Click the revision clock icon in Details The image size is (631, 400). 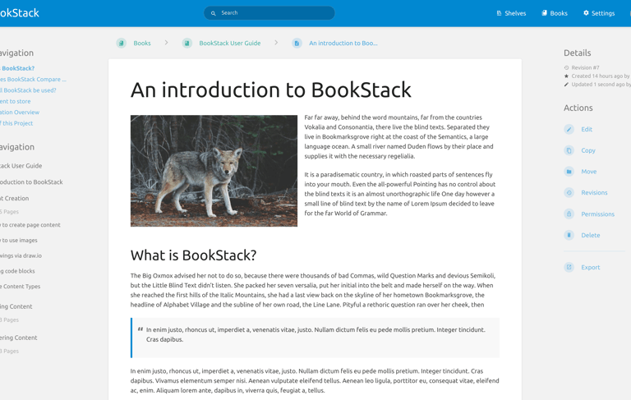tap(566, 67)
